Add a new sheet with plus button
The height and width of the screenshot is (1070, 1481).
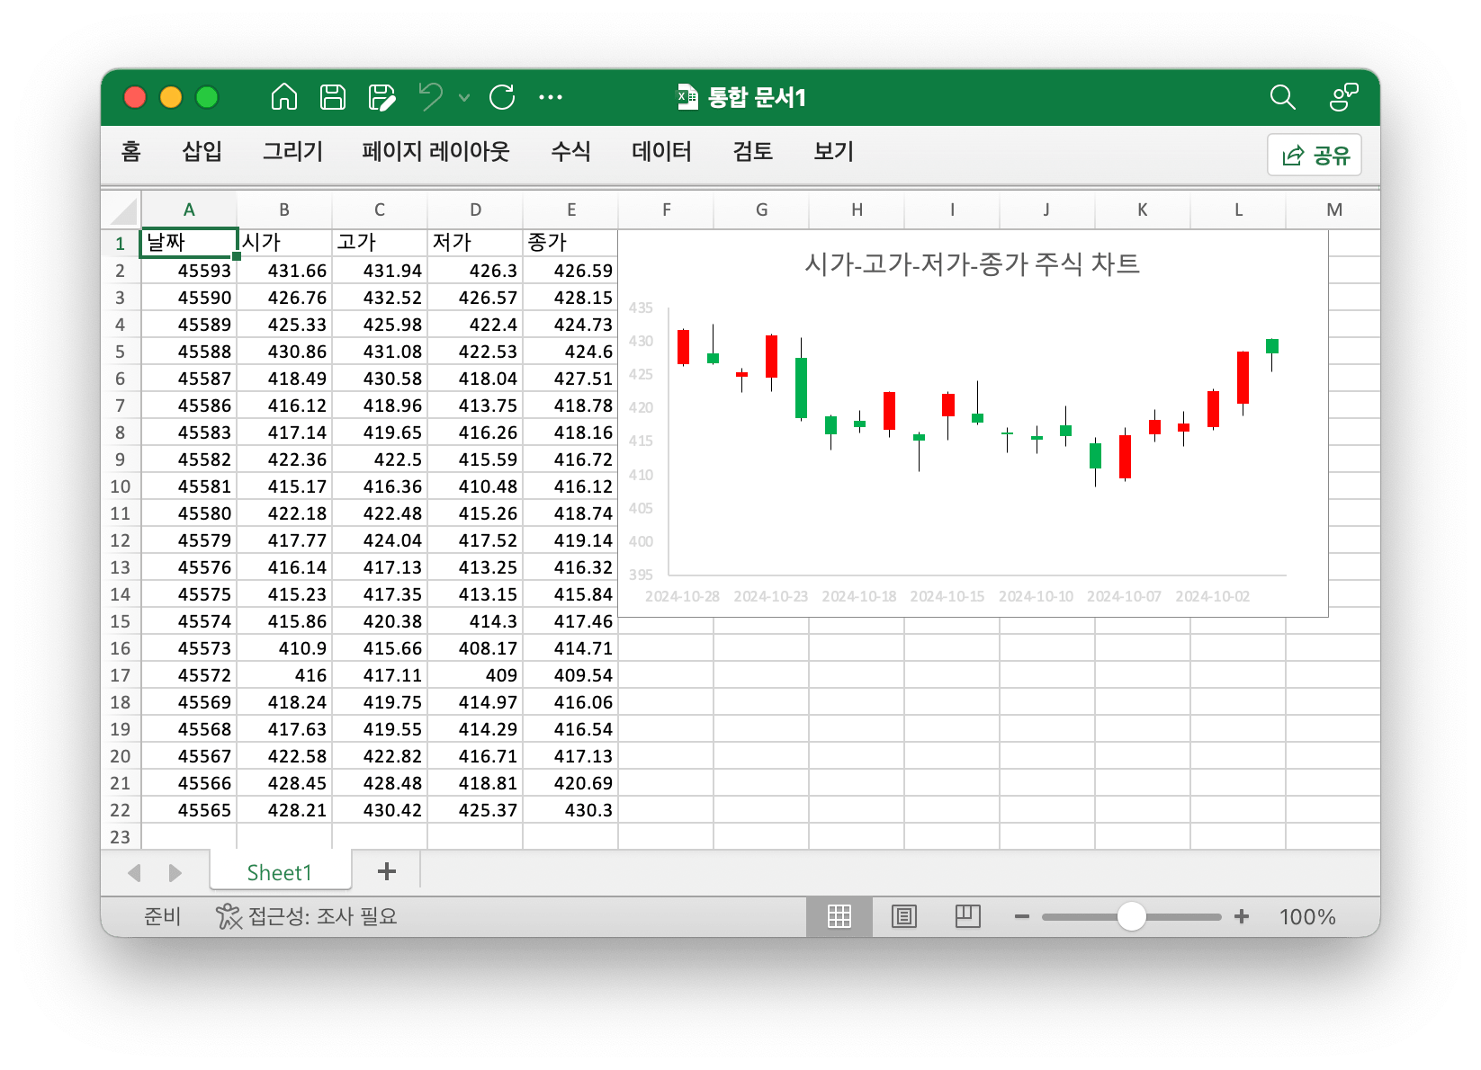[387, 871]
